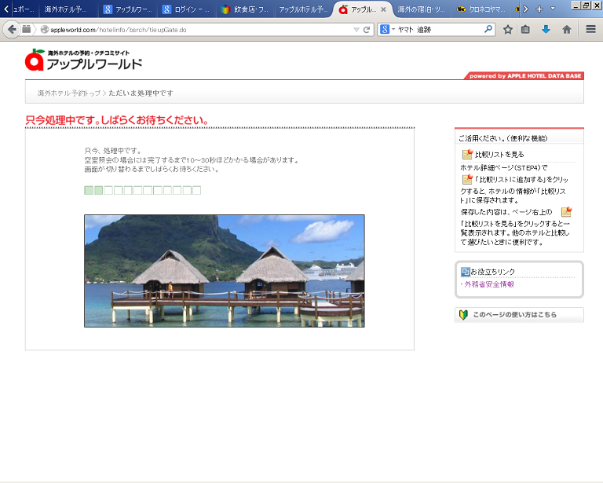Open the list-all-tabs dropdown arrow
Viewport: 603px width, 483px height.
click(553, 9)
